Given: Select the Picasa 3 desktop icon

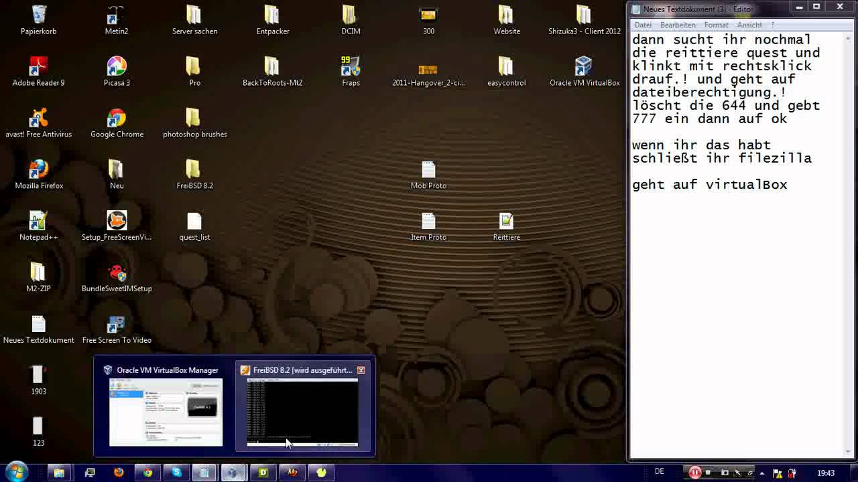Looking at the screenshot, I should click(117, 71).
